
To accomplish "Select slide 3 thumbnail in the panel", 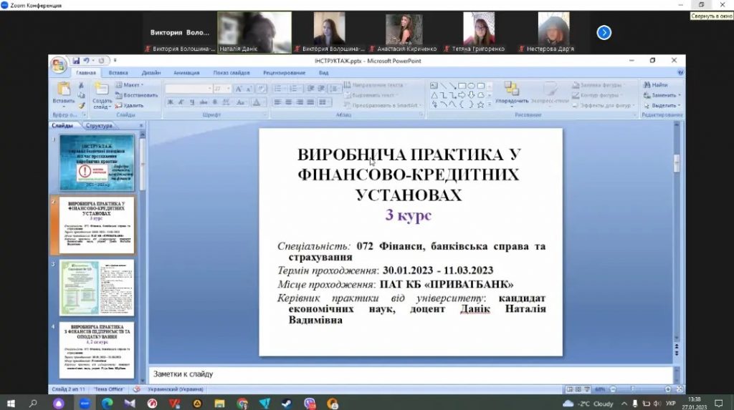I will [x=96, y=288].
